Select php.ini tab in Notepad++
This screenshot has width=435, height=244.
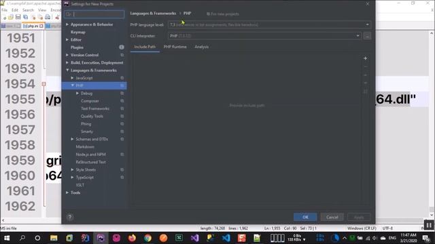(x=33, y=26)
